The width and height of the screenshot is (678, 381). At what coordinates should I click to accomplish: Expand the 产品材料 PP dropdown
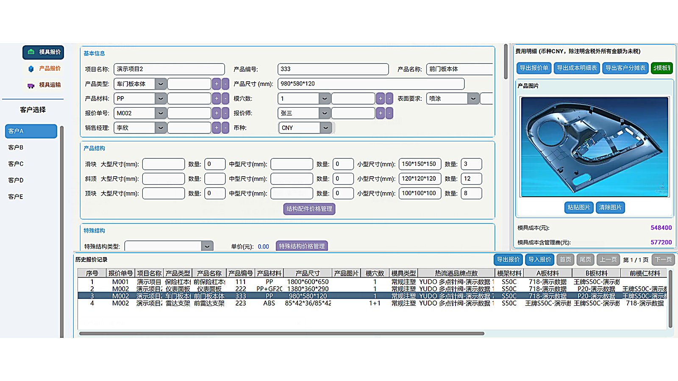[x=161, y=99]
